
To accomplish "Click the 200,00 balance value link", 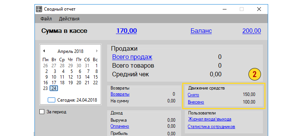I will [x=251, y=31].
